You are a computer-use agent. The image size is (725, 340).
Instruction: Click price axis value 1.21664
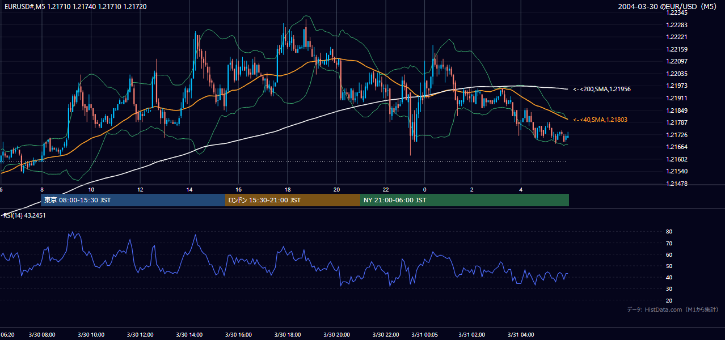pos(676,147)
